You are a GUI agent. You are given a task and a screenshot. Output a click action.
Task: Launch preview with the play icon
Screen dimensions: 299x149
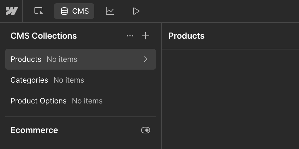tap(136, 11)
